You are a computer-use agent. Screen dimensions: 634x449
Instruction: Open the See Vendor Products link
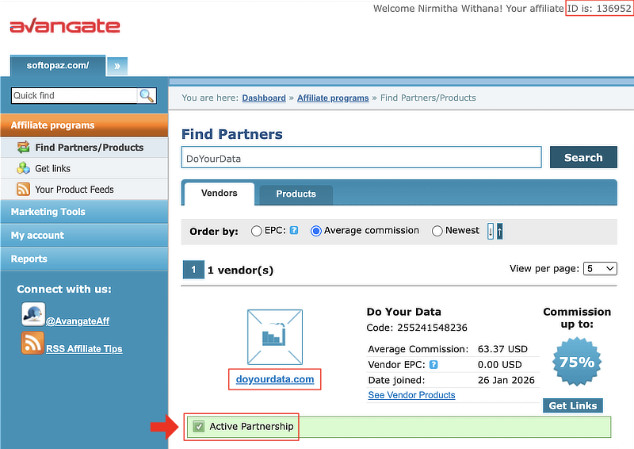(411, 395)
